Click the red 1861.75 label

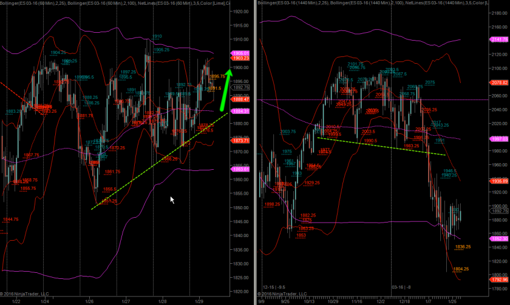pyautogui.click(x=112, y=172)
